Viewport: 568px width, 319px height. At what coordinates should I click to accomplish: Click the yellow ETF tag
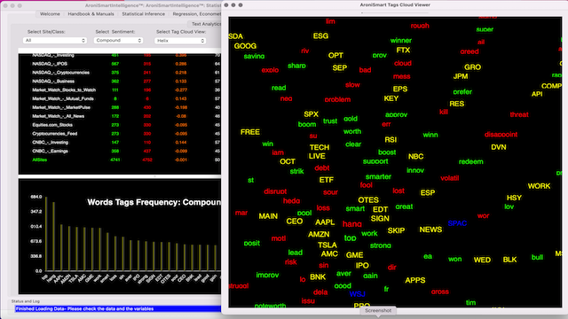327,180
